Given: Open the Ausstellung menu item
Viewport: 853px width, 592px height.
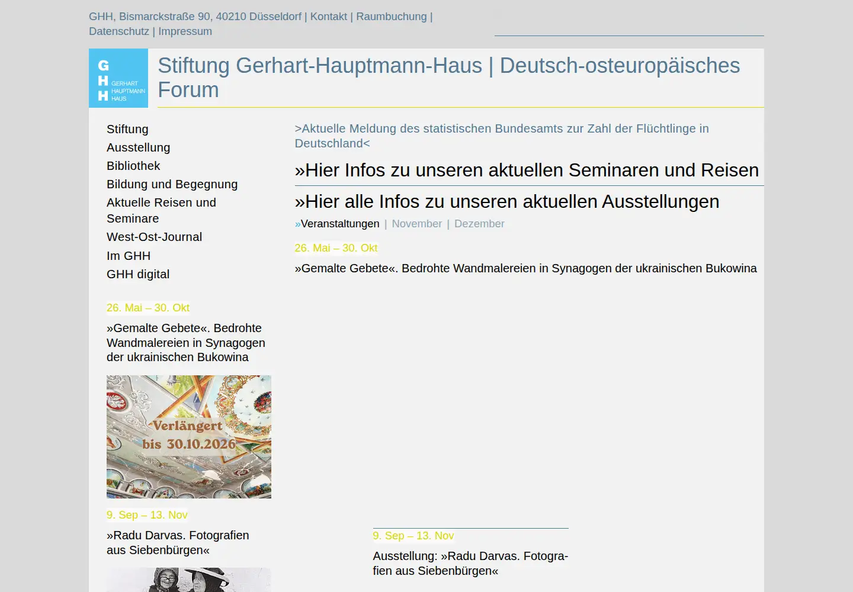Looking at the screenshot, I should pyautogui.click(x=138, y=147).
